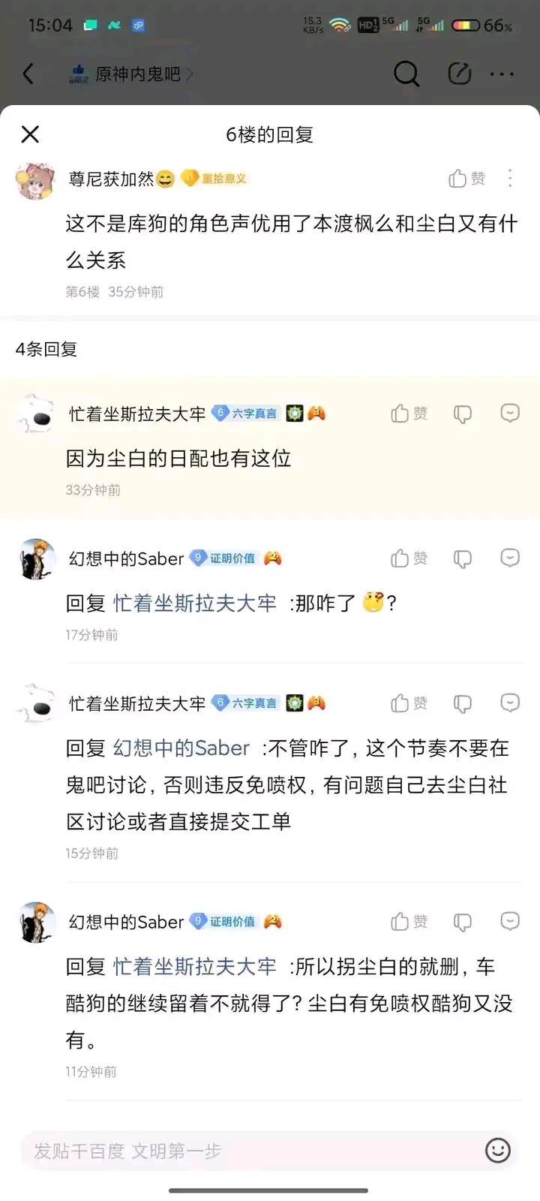Dislike the last reply by 幻想中的Saber
This screenshot has width=540, height=1201.
463,922
